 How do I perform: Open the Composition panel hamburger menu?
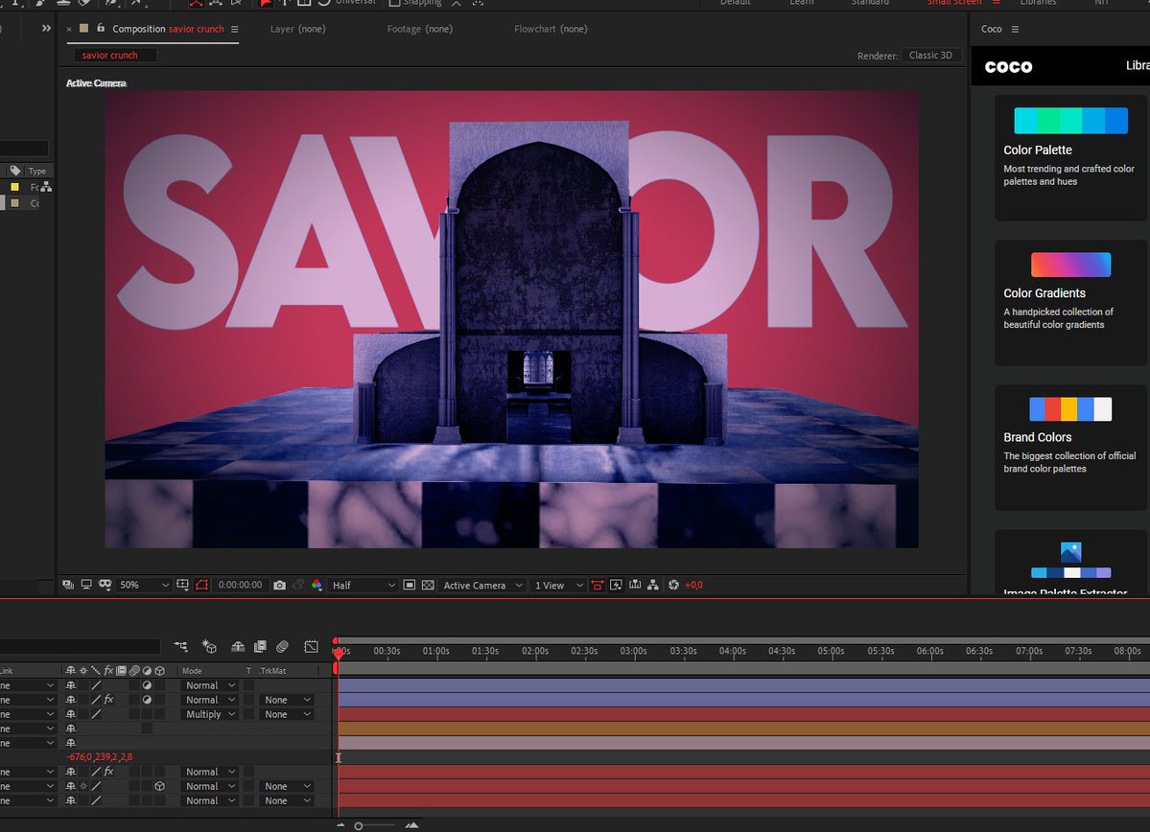pyautogui.click(x=235, y=29)
